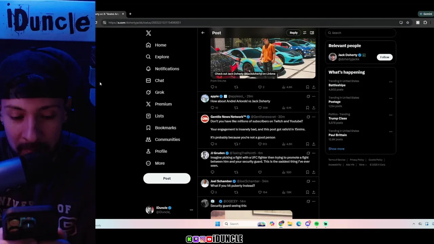The height and width of the screenshot is (244, 434).
Task: Open a new browser tab
Action: (130, 14)
